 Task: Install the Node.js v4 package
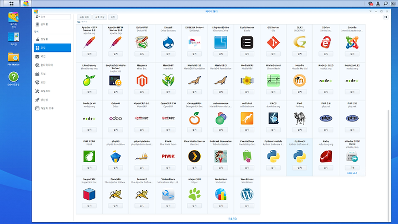(x=90, y=130)
